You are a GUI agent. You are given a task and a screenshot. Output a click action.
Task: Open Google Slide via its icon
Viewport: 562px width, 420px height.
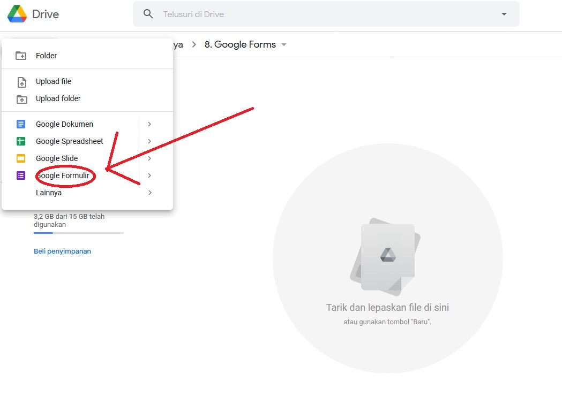(x=21, y=158)
